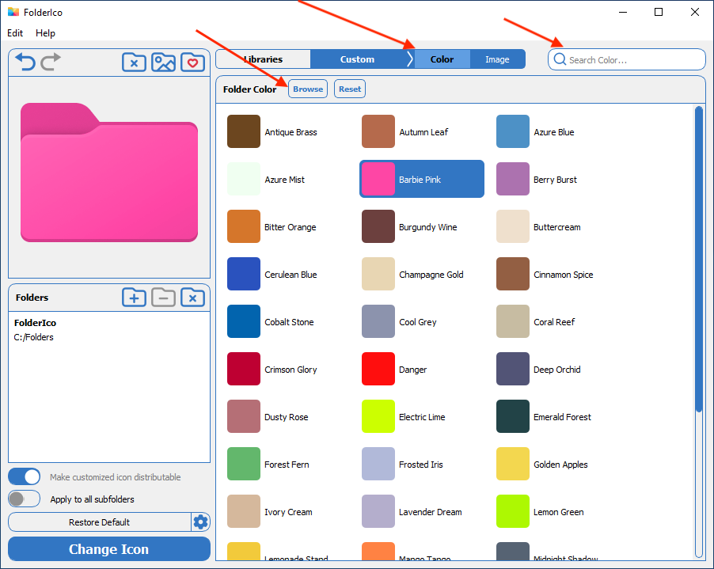Clear the folder list with the X folder icon
Viewport: 714px width, 569px height.
(192, 297)
